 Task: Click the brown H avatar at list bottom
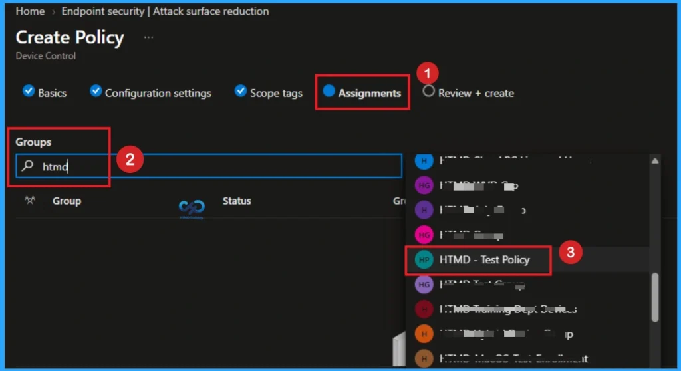(x=424, y=359)
